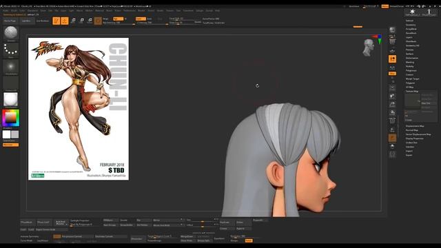Click the BPR render icon
The width and height of the screenshot is (441, 248).
point(392,30)
